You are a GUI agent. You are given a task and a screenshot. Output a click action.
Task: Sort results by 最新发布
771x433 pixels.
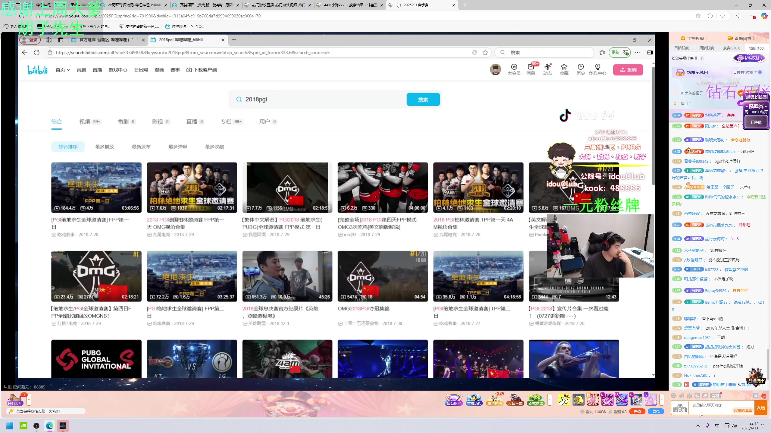(x=141, y=147)
